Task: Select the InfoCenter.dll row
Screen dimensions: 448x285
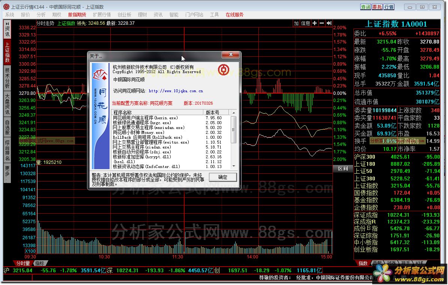Action: coord(171,166)
